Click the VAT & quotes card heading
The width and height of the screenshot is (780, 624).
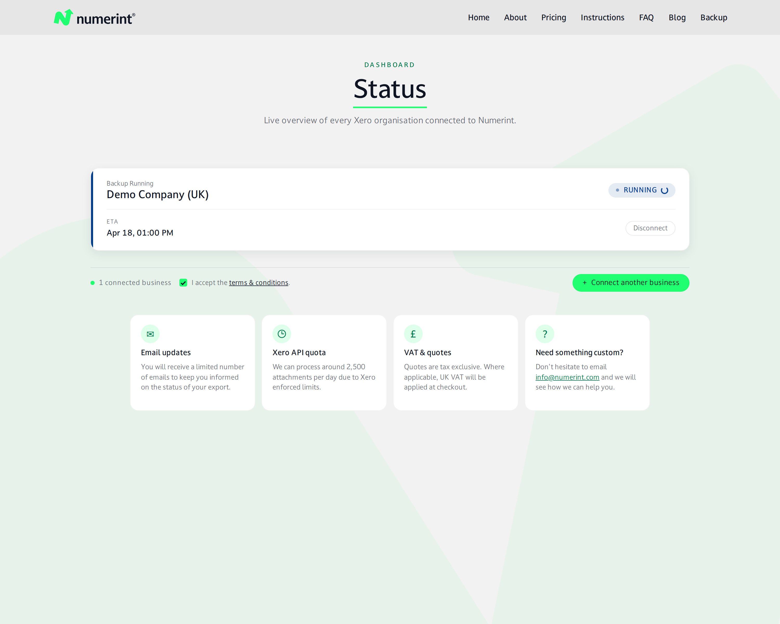428,352
